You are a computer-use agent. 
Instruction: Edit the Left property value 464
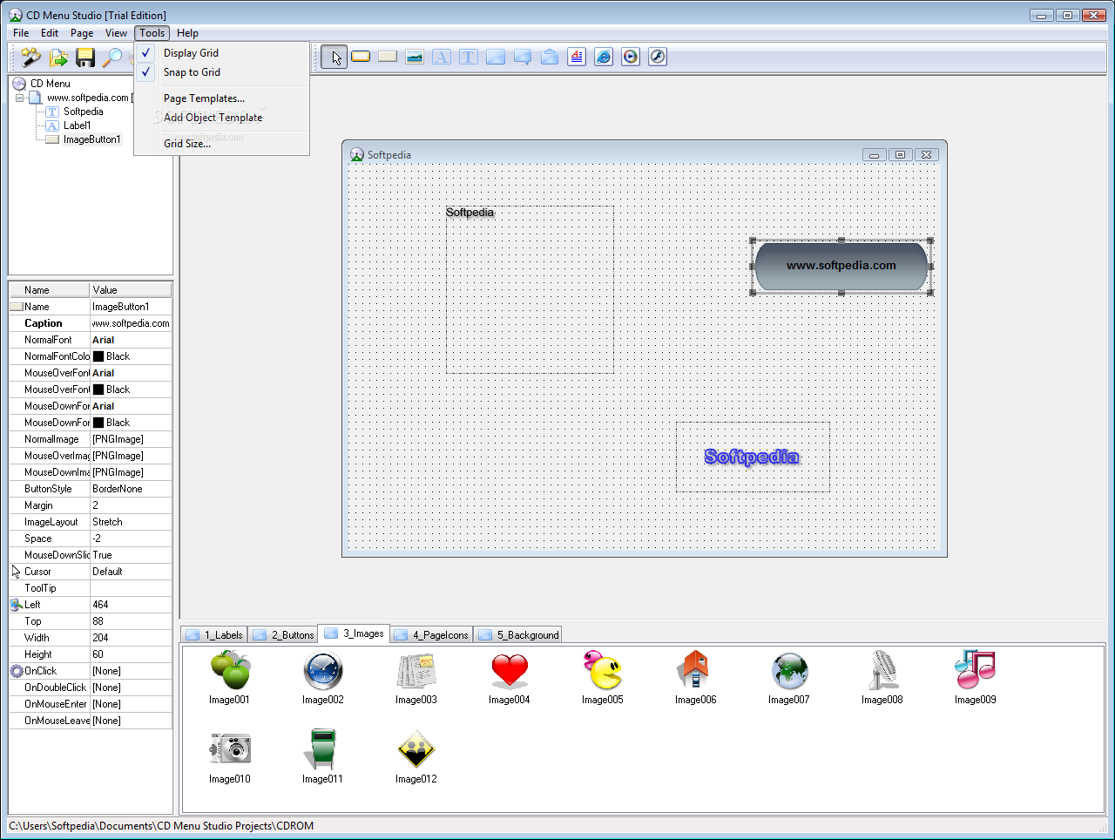[x=131, y=605]
